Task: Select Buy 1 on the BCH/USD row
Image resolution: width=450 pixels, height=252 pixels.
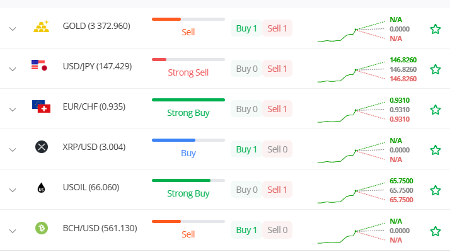Action: pyautogui.click(x=246, y=230)
